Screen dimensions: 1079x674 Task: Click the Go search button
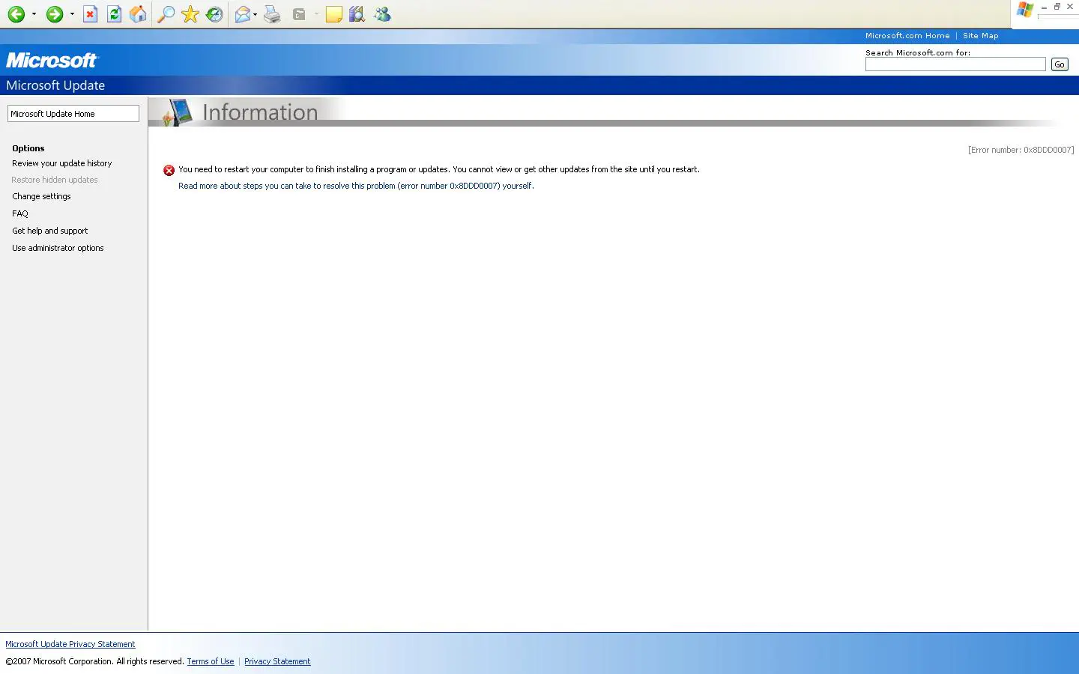[1059, 64]
